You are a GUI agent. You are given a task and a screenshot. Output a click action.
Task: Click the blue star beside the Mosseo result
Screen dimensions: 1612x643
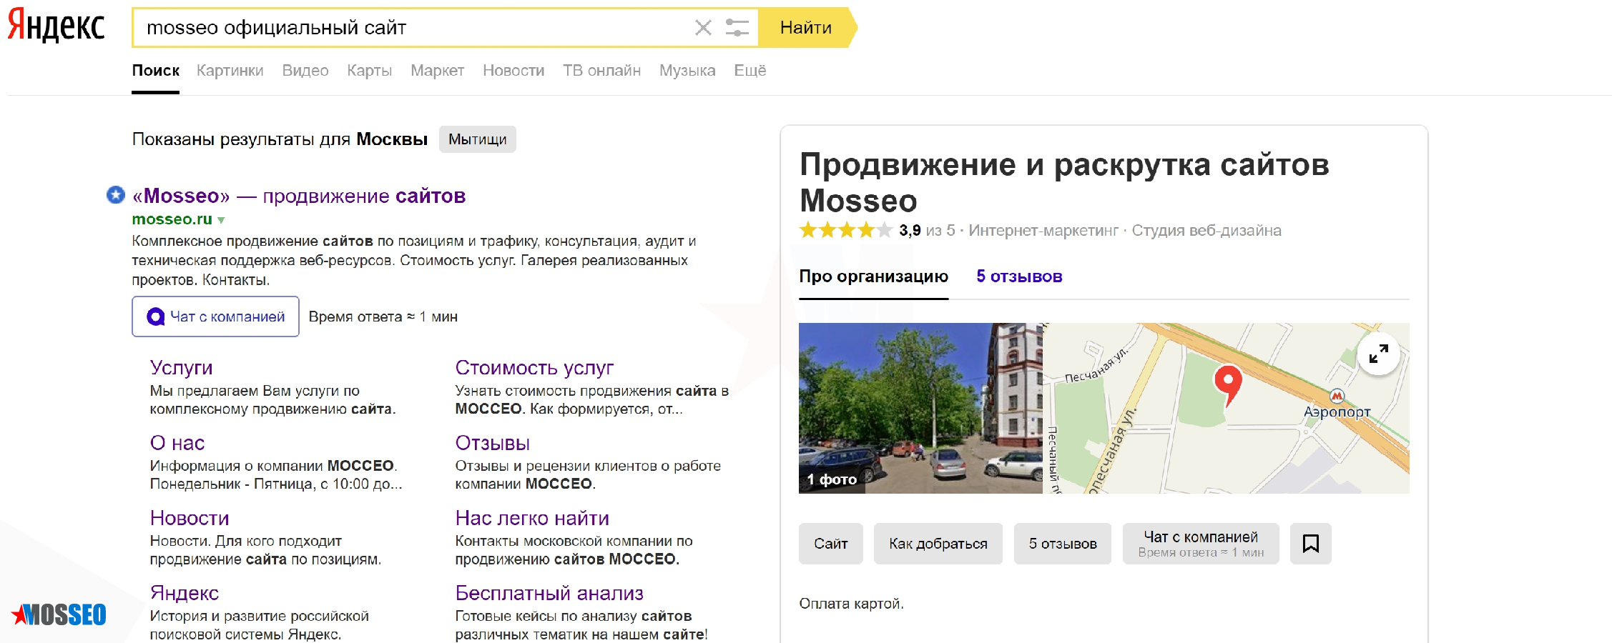[x=114, y=196]
